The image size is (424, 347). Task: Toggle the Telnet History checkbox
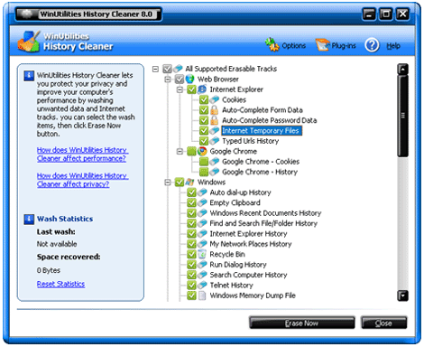coord(191,285)
